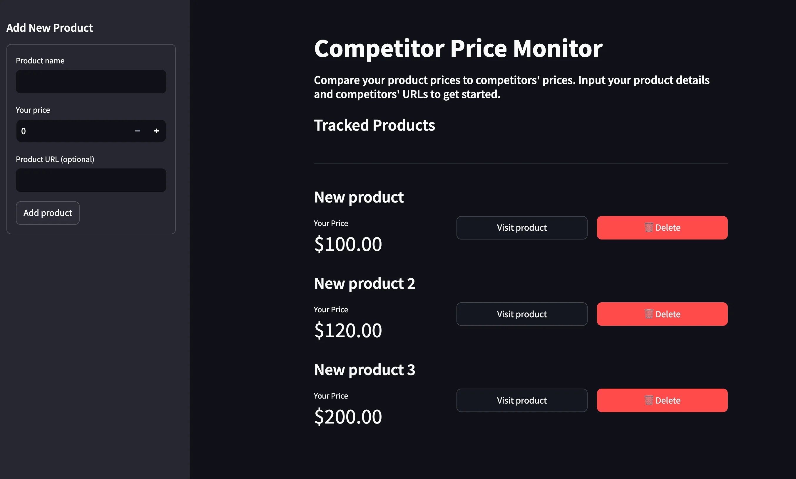Click inside the Product URL field
Screen dimensions: 796x479
click(x=91, y=180)
